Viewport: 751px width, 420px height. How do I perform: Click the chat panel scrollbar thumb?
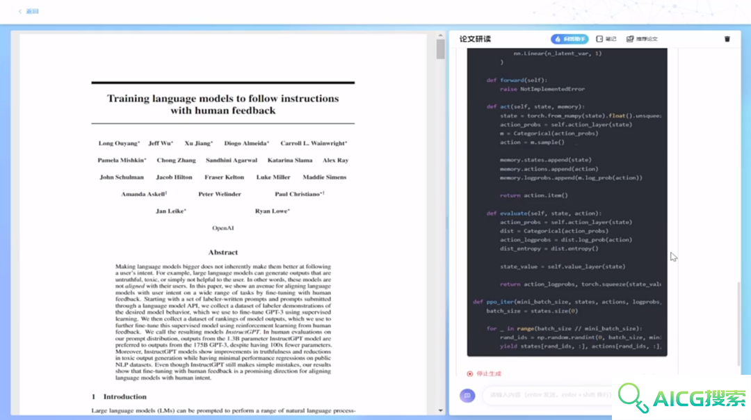coord(738,324)
